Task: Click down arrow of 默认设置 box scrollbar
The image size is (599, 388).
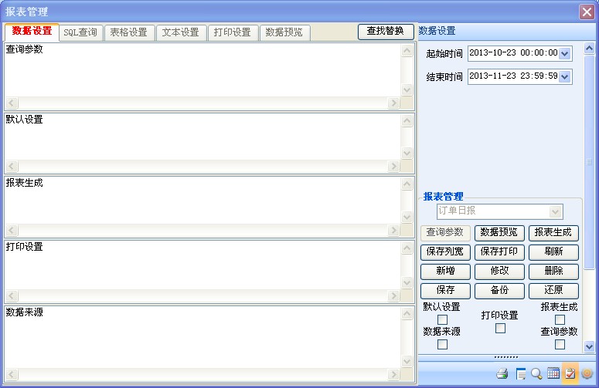Action: click(x=407, y=154)
